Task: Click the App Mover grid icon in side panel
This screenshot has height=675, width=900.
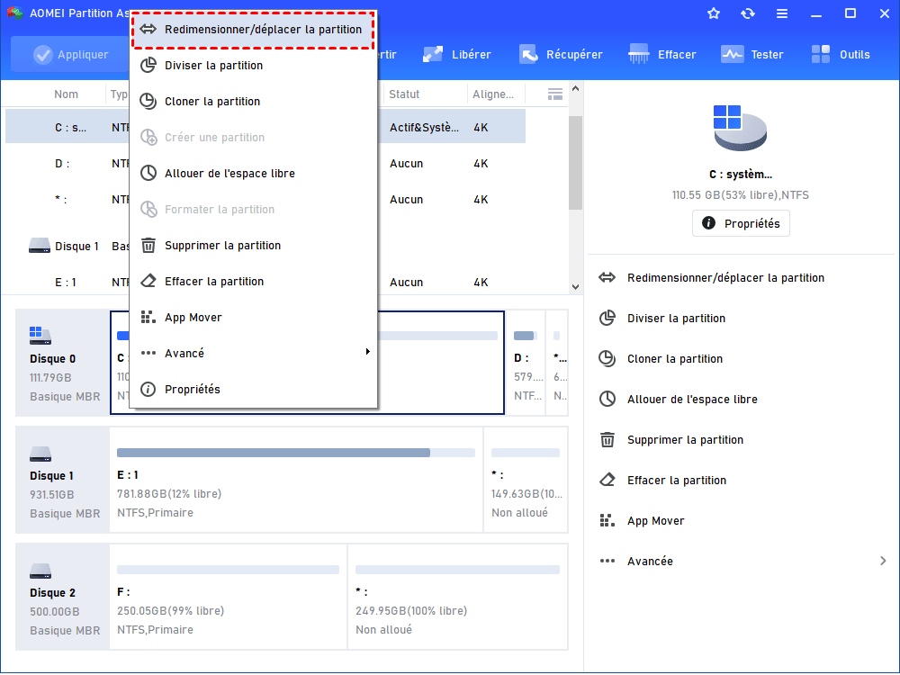Action: pyautogui.click(x=607, y=520)
